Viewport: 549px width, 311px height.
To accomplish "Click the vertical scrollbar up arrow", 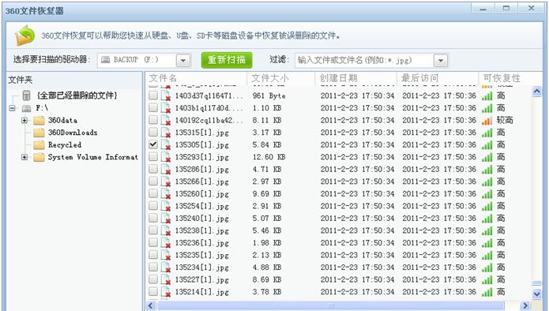I will pyautogui.click(x=536, y=92).
